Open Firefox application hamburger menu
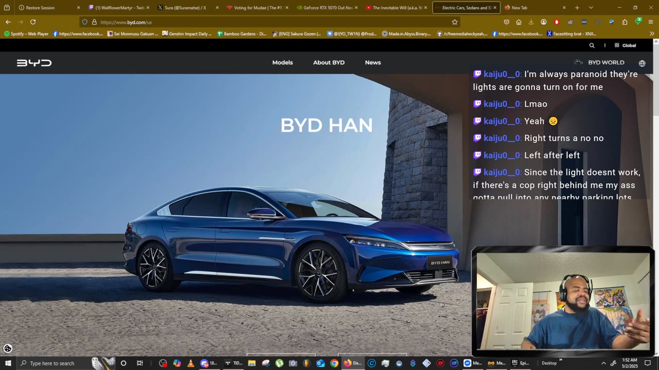659x370 pixels. click(651, 22)
